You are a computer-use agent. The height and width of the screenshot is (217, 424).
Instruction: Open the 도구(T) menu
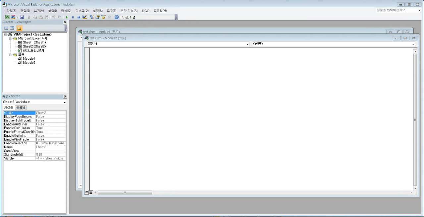(112, 11)
